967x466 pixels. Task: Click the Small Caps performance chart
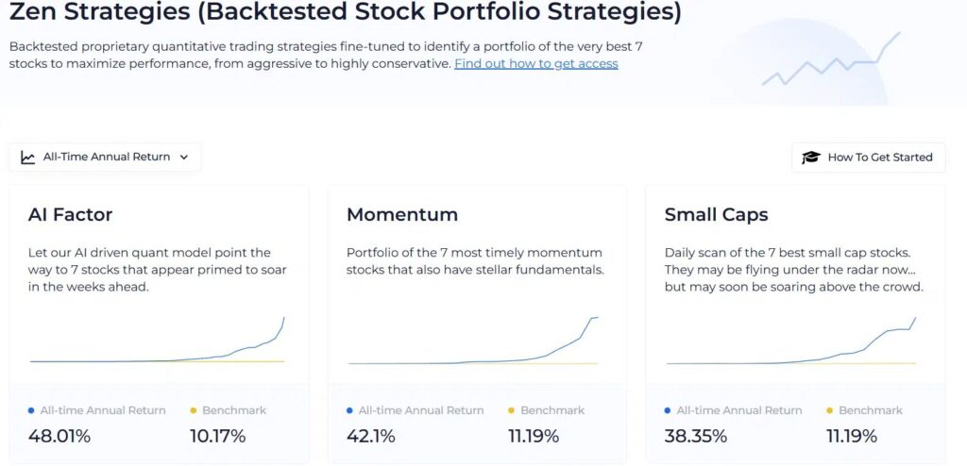(x=791, y=341)
